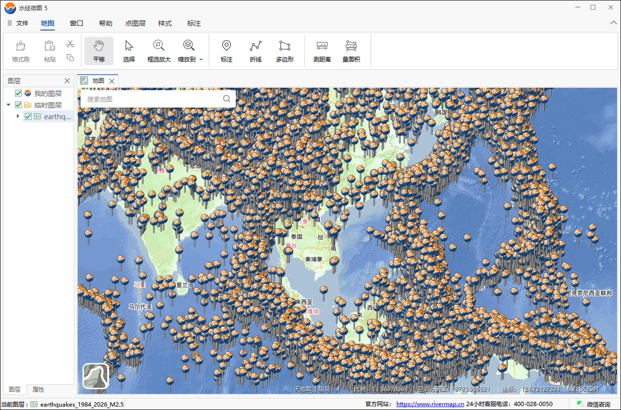This screenshot has width=621, height=410.
Task: Click the 水经微图 app logo
Action: click(10, 7)
